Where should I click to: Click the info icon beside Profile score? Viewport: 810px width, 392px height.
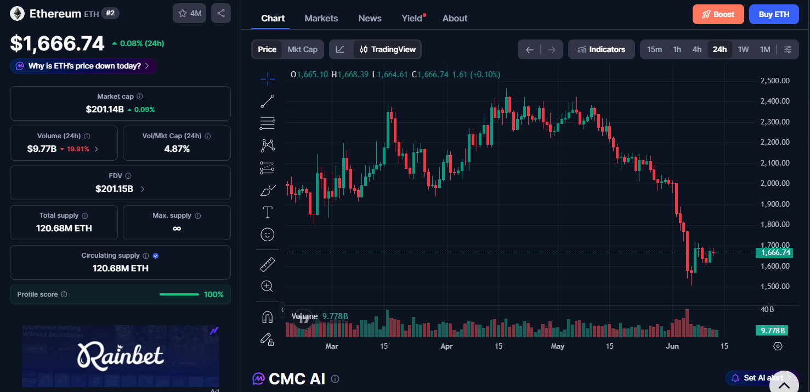point(64,294)
